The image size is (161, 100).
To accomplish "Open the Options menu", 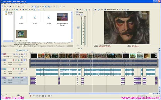I will (22, 4).
